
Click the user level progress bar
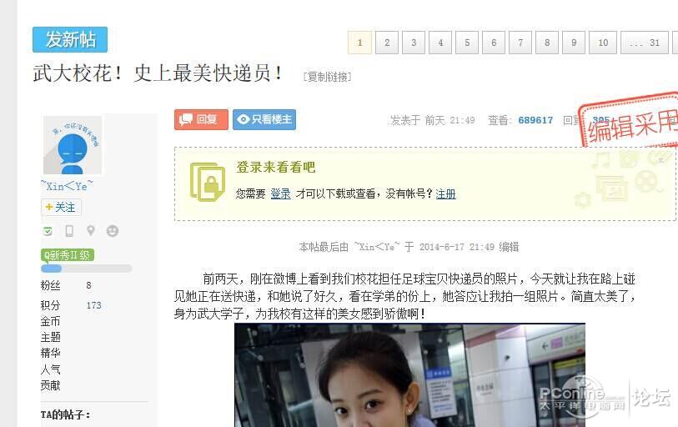point(87,269)
